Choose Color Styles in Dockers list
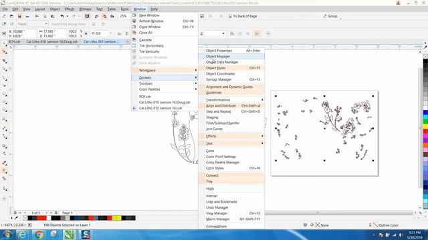The height and width of the screenshot is (240, 428). tap(231, 168)
